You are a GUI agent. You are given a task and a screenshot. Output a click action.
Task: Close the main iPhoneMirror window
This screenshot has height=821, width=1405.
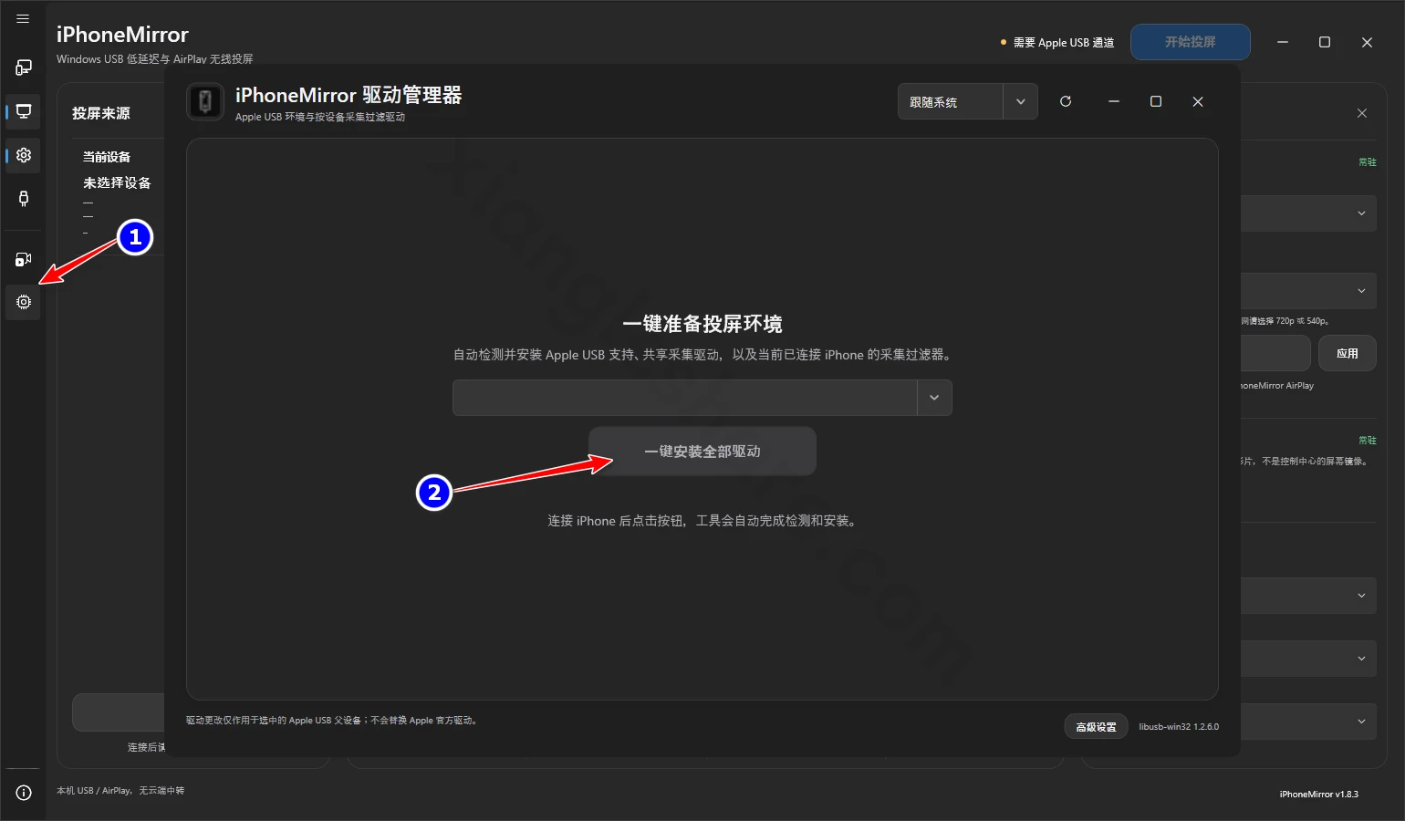[1367, 42]
